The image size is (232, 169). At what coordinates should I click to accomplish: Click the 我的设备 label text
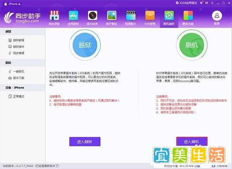54,24
